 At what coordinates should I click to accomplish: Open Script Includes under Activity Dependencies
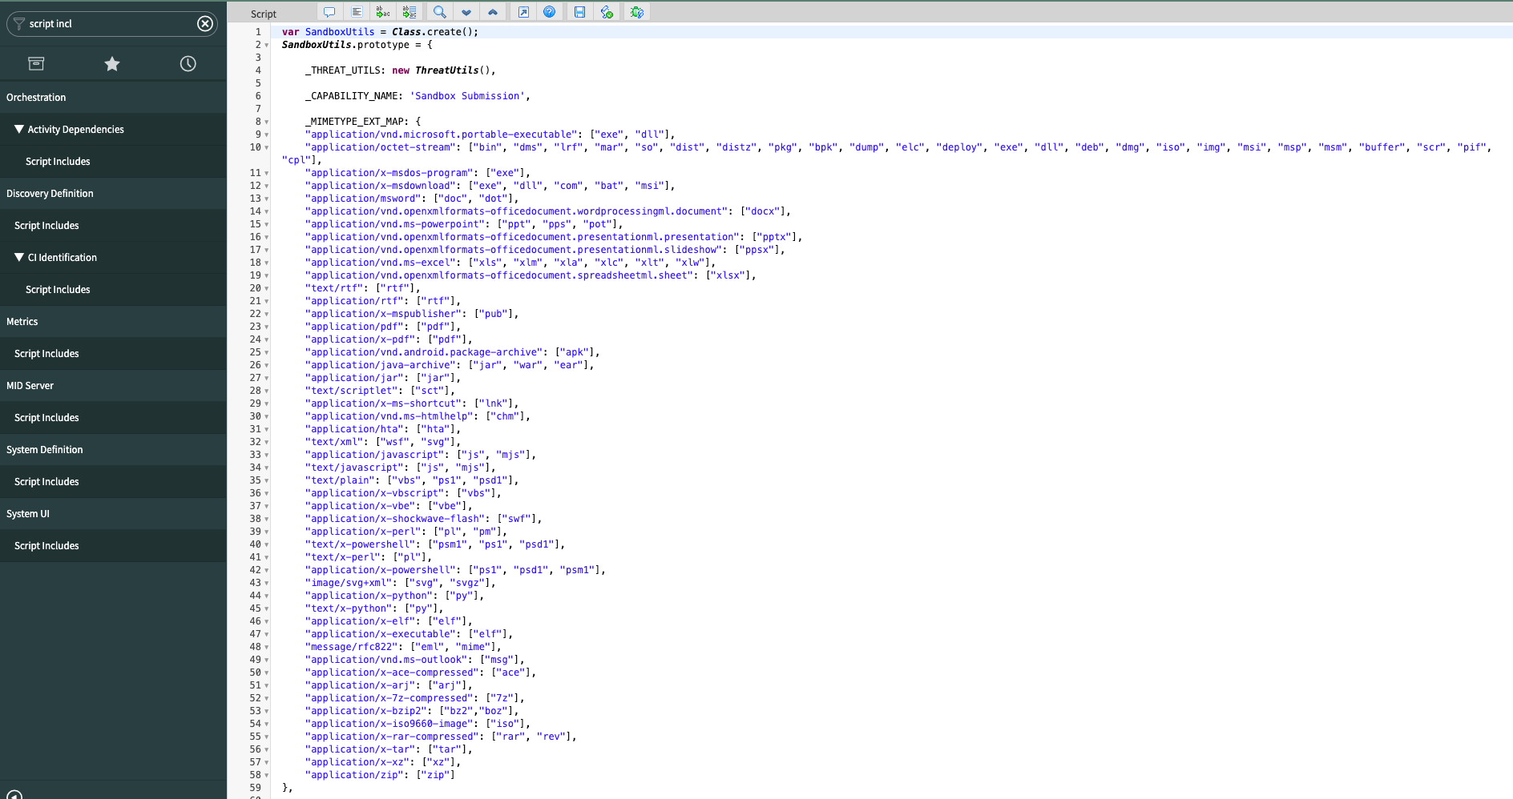[x=113, y=162]
